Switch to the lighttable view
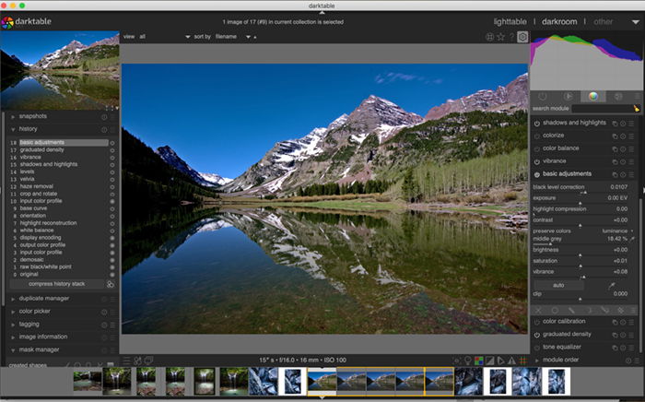The width and height of the screenshot is (645, 402). point(510,22)
